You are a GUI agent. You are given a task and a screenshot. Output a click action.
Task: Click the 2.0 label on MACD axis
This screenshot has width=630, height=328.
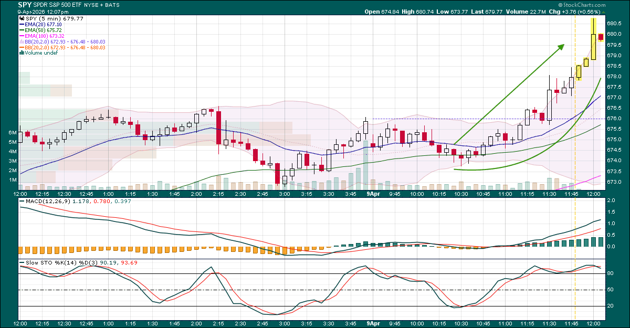[612, 200]
